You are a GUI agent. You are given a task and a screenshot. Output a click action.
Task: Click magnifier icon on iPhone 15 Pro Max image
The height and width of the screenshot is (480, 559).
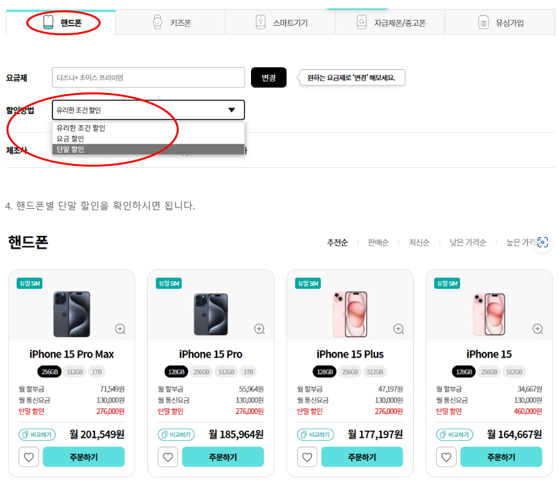pyautogui.click(x=120, y=329)
